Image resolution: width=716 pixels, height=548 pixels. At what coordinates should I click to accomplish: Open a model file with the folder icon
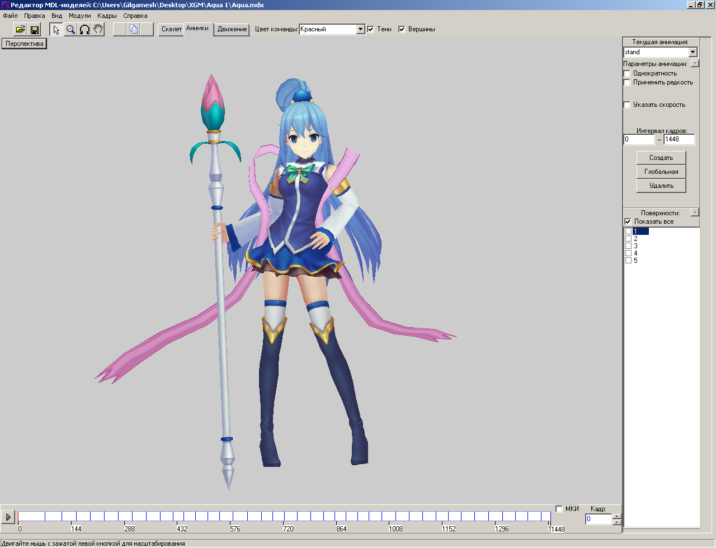click(21, 29)
